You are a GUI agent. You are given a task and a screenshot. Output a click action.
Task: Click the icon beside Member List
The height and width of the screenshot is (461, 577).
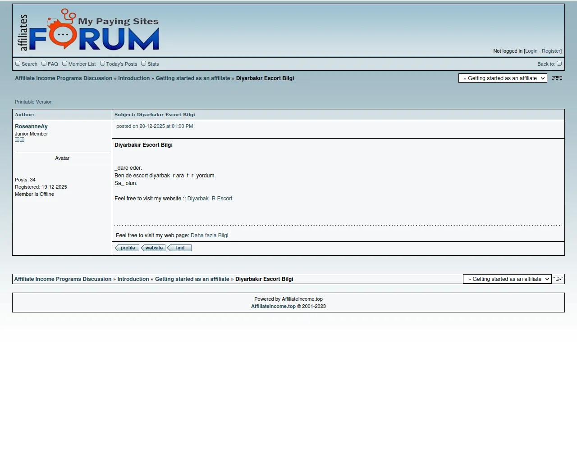point(64,63)
